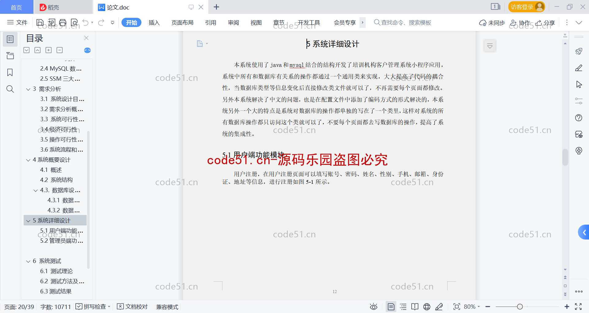Click the document vertical scrollbar thumb
Viewport: 589px width, 313px height.
click(x=565, y=157)
